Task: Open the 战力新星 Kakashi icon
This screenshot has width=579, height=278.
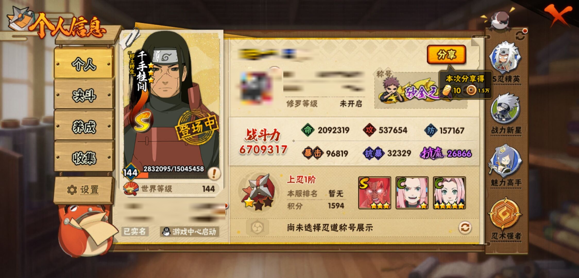Action: [505, 110]
